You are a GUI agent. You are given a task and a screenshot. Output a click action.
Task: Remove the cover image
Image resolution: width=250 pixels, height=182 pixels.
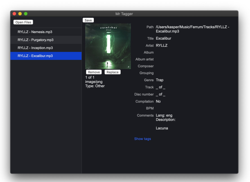point(94,72)
